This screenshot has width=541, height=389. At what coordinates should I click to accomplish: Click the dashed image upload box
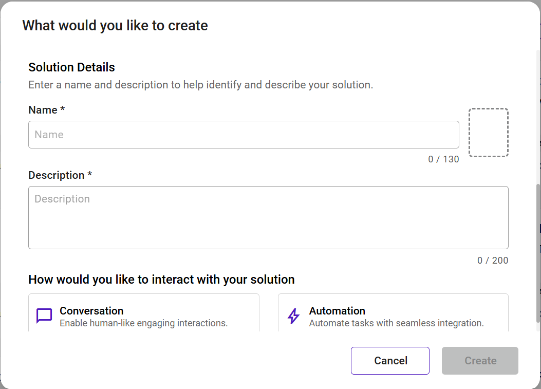(x=488, y=133)
